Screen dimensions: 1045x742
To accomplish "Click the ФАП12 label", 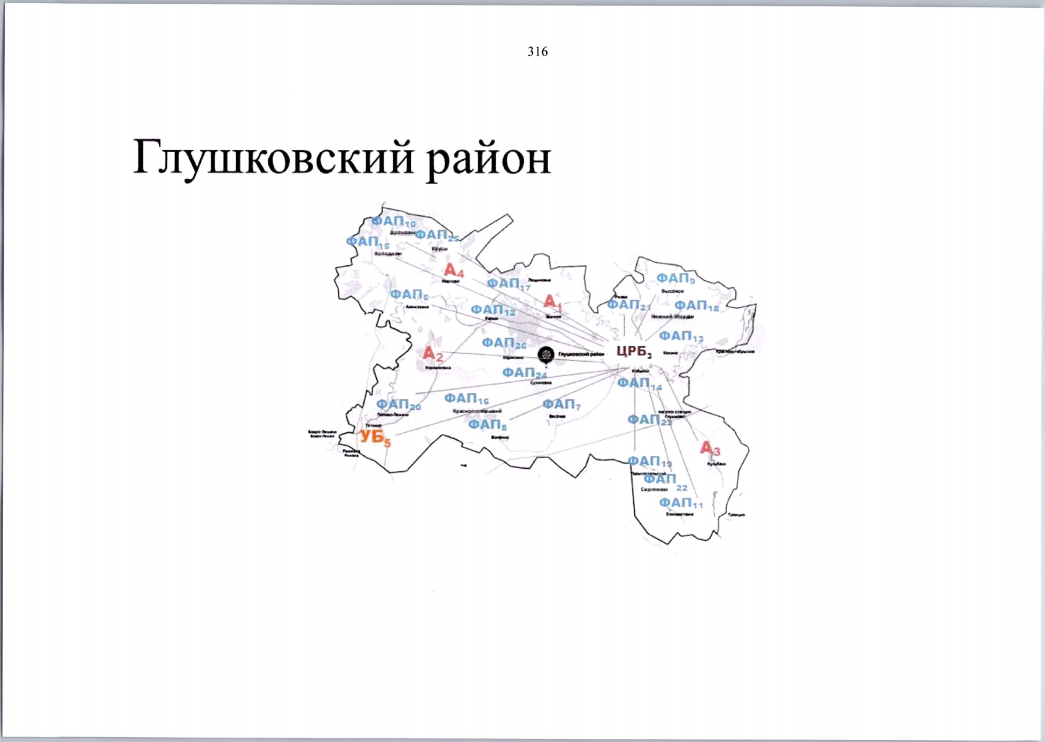I will pos(493,310).
